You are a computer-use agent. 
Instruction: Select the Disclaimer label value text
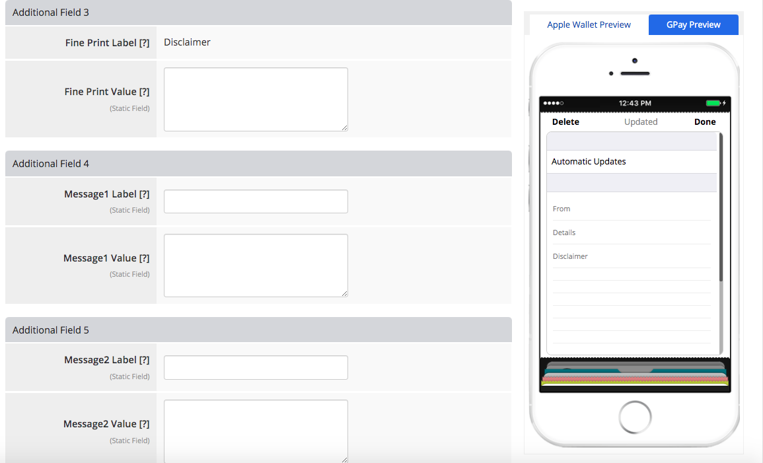(x=187, y=42)
